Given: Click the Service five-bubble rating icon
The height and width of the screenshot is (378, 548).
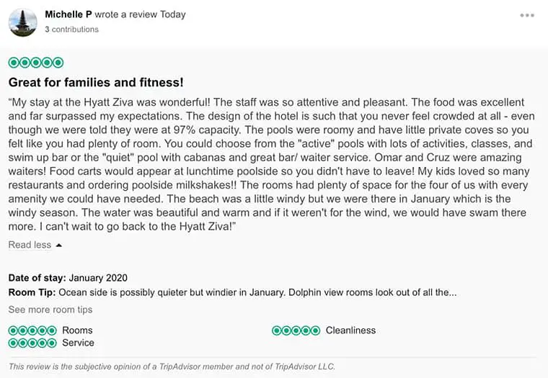Looking at the screenshot, I should [x=32, y=343].
